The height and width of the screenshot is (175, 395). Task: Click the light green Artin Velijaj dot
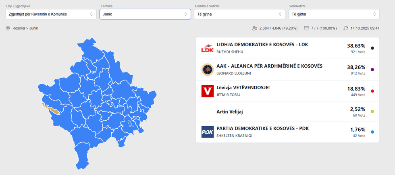372,111
